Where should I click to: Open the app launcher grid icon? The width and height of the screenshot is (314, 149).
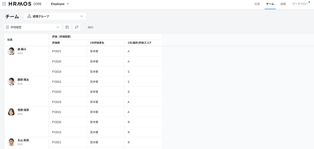4,4
